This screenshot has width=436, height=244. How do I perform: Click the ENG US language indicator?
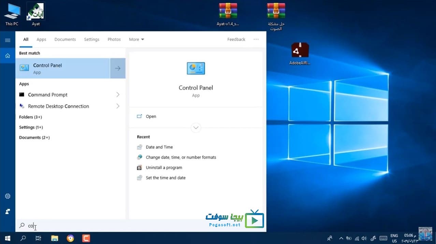pos(394,238)
